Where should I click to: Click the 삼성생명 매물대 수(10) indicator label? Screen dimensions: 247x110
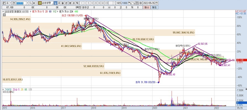[16, 12]
